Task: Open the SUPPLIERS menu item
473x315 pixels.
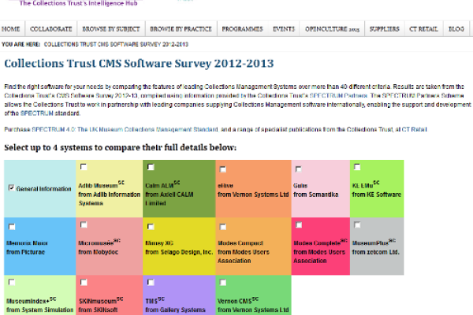Action: pyautogui.click(x=385, y=29)
